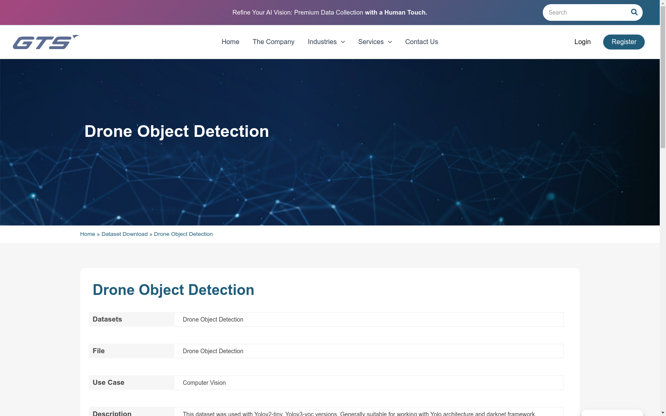Focus the Search input field
The width and height of the screenshot is (666, 416).
click(586, 12)
